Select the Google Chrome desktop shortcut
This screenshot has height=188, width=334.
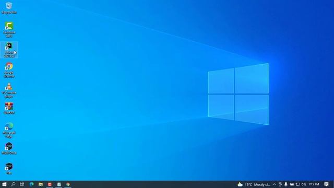(9, 70)
